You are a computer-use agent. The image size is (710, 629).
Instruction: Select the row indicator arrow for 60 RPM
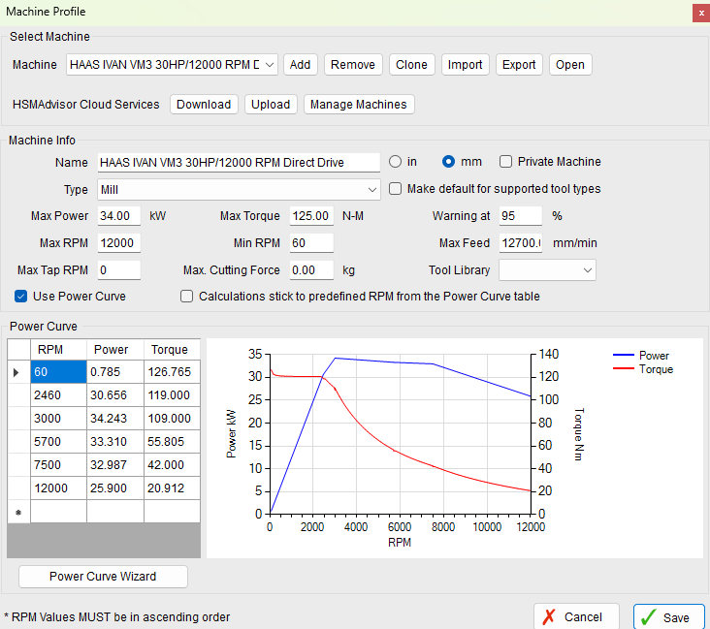coord(16,372)
